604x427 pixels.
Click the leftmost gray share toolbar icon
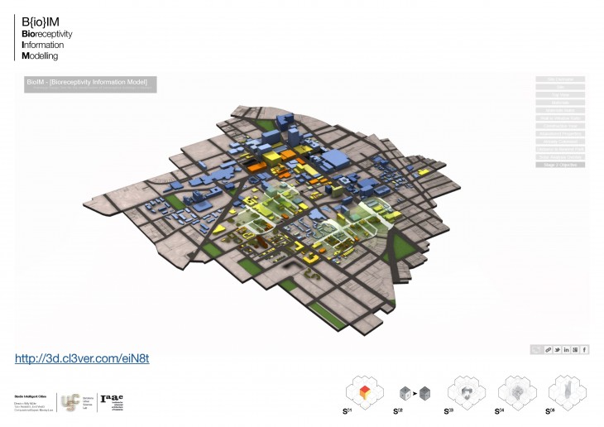tap(537, 350)
